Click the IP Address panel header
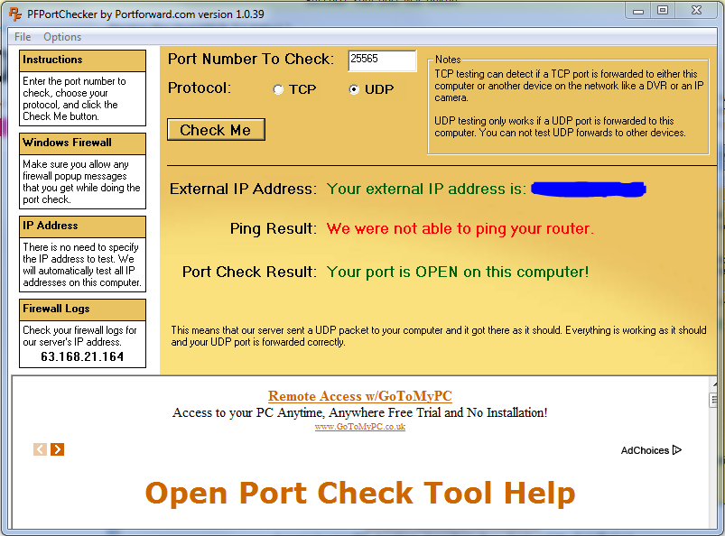725x536 pixels. (82, 226)
